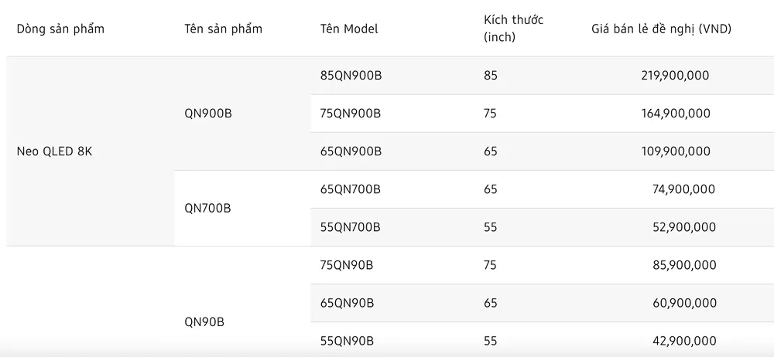Click model 55QN90B
Image resolution: width=774 pixels, height=357 pixels.
click(347, 341)
